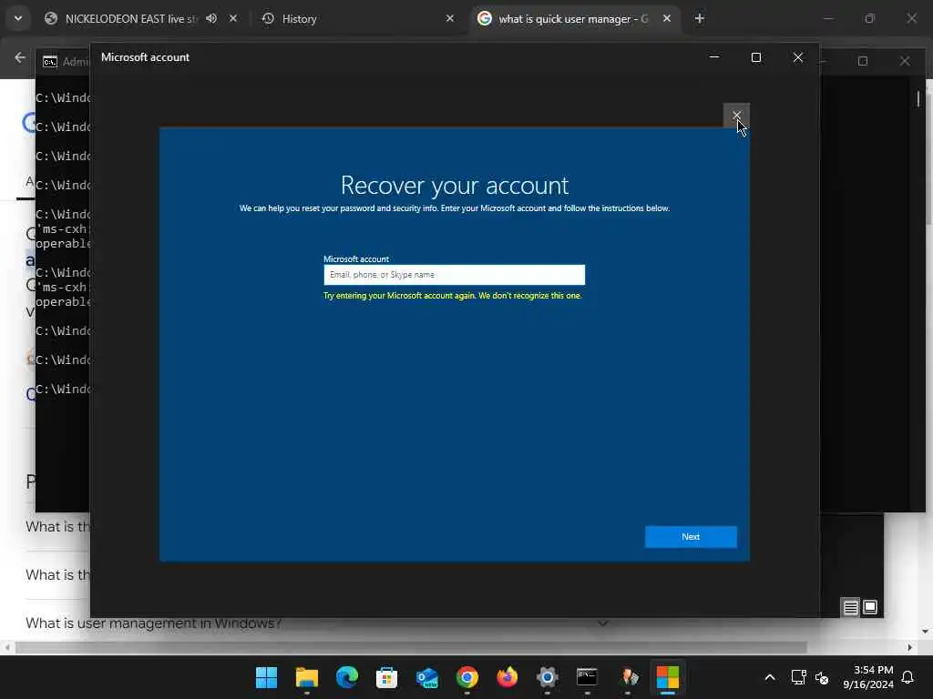The width and height of the screenshot is (933, 699).
Task: Switch to Google Chrome on the taskbar
Action: pyautogui.click(x=467, y=677)
